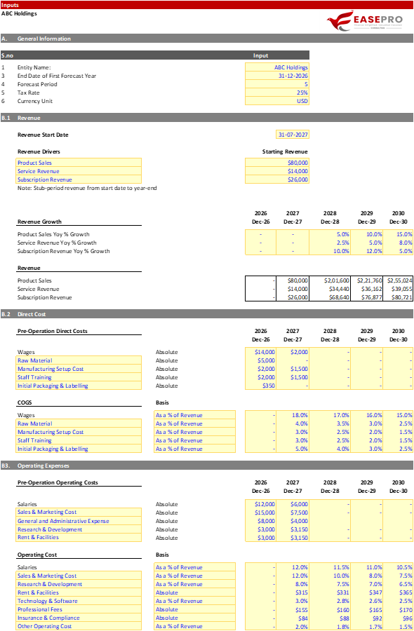Open the COGS Wages basis cell
The image size is (414, 631).
(x=194, y=415)
